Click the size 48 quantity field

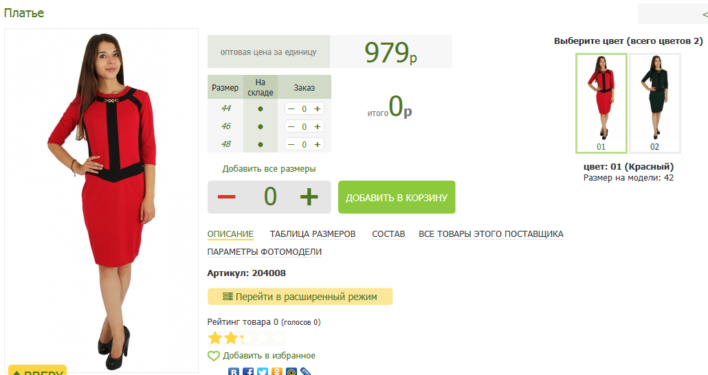click(305, 144)
